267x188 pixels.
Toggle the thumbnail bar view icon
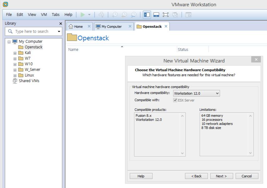[x=156, y=15]
